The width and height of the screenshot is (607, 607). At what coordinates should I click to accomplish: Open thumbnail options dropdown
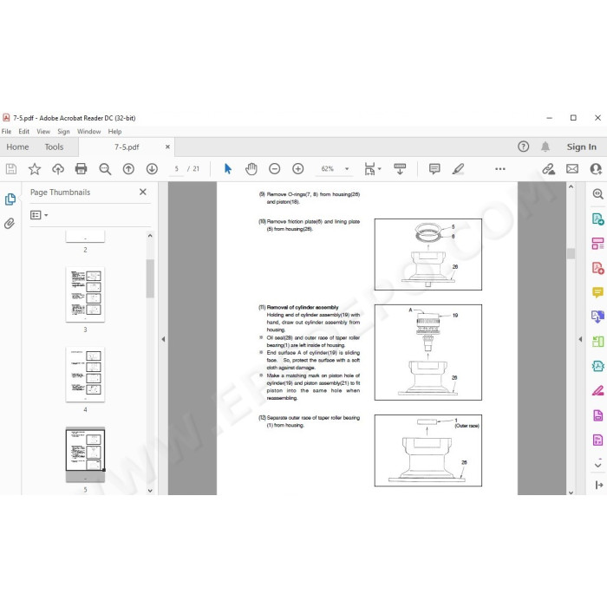click(x=39, y=215)
